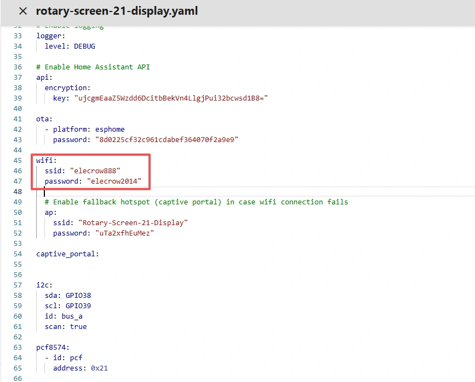
Task: Click the GPIO38 sda pin value
Action: point(78,296)
